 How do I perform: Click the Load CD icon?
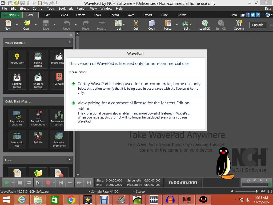pyautogui.click(x=205, y=25)
